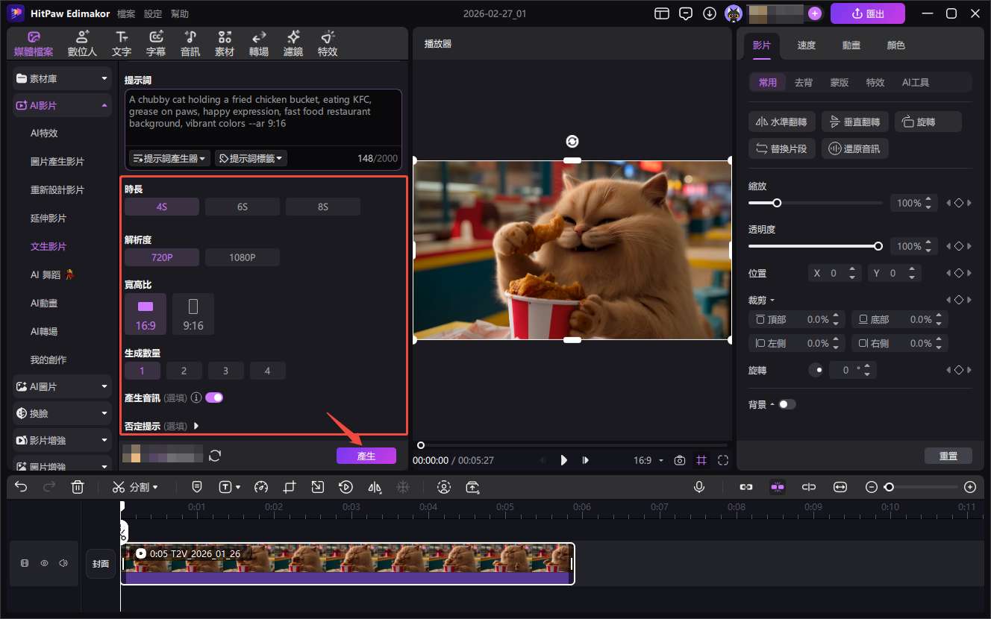
Task: Expand the 否定提示 section
Action: (x=196, y=426)
